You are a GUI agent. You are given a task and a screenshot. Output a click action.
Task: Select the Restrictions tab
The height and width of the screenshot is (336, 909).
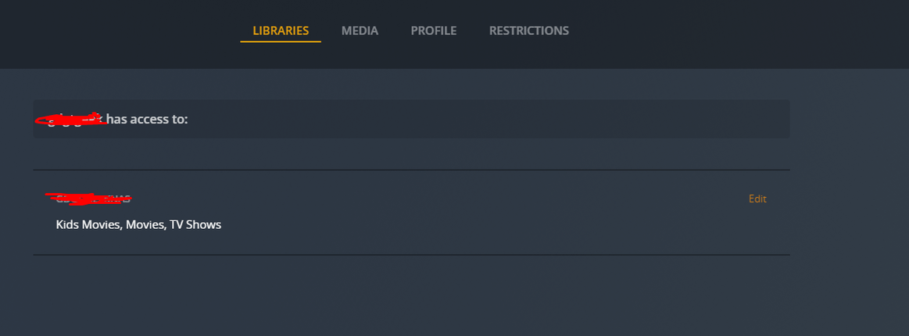528,31
